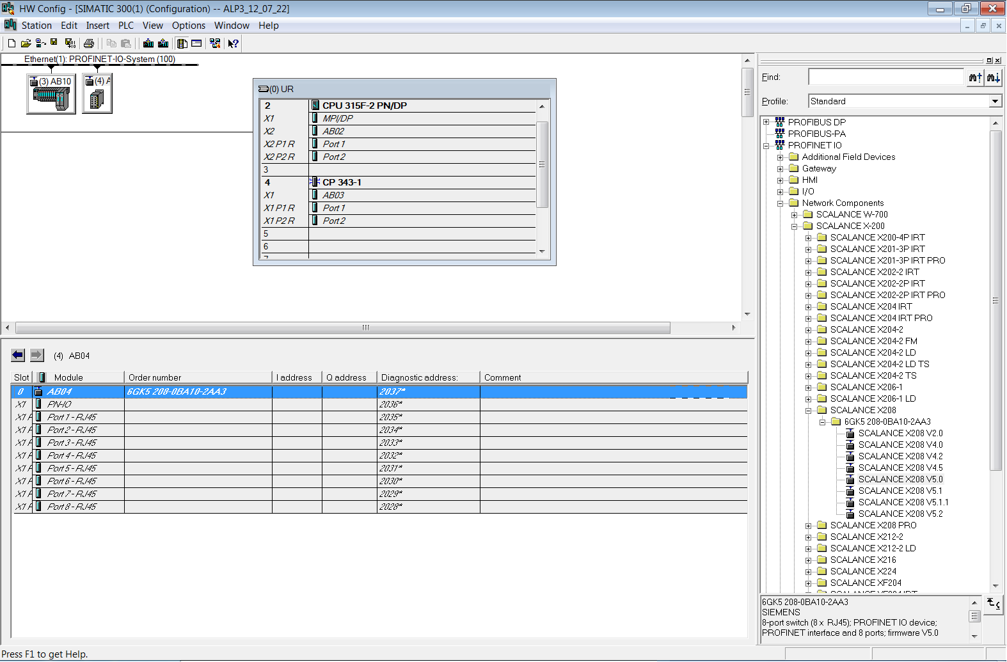Open the Insert menu
The height and width of the screenshot is (662, 1007).
[98, 26]
